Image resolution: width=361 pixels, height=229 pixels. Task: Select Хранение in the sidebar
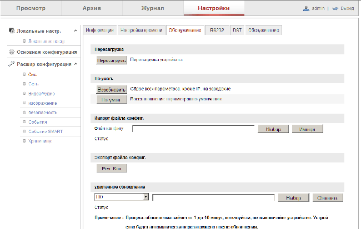tap(41, 141)
